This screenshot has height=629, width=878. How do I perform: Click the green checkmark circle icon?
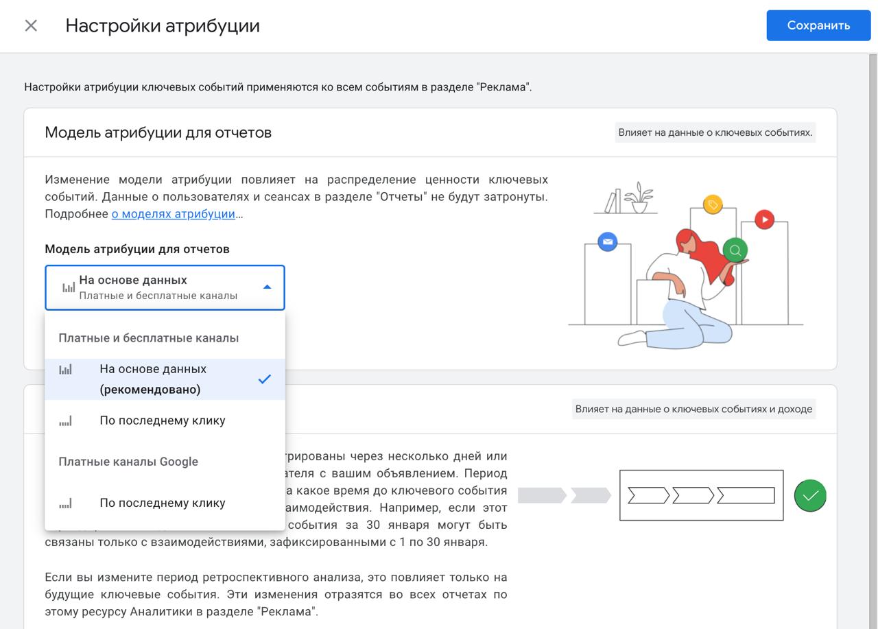point(810,496)
